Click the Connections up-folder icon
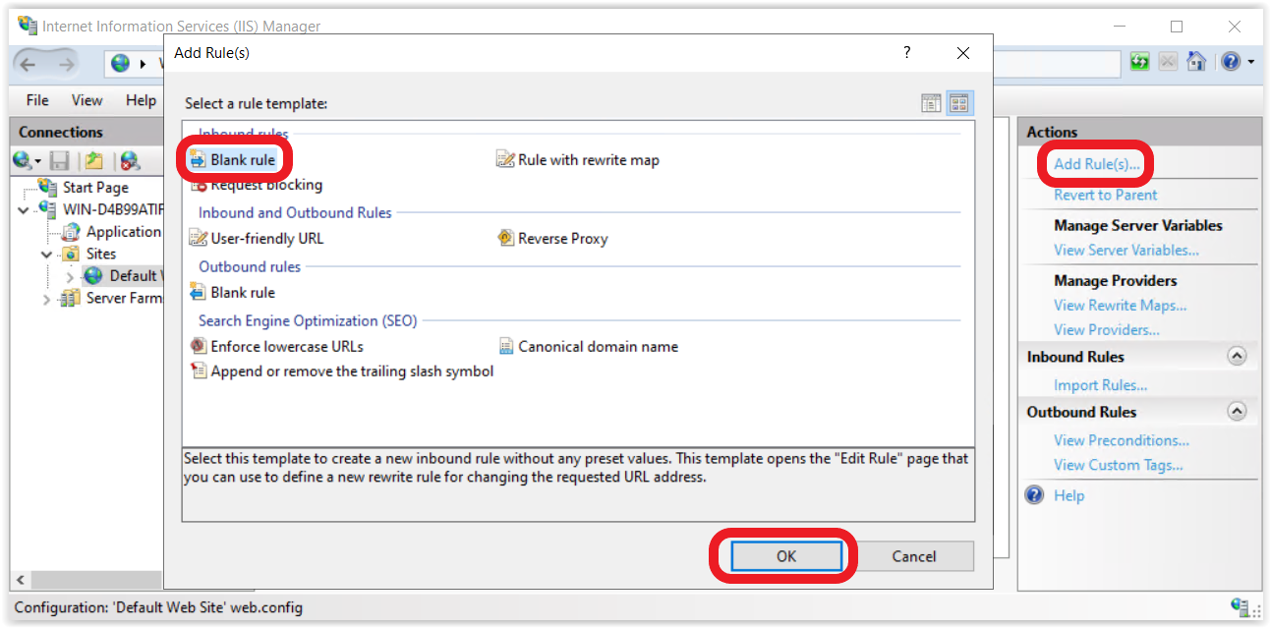The width and height of the screenshot is (1270, 628). tap(93, 160)
